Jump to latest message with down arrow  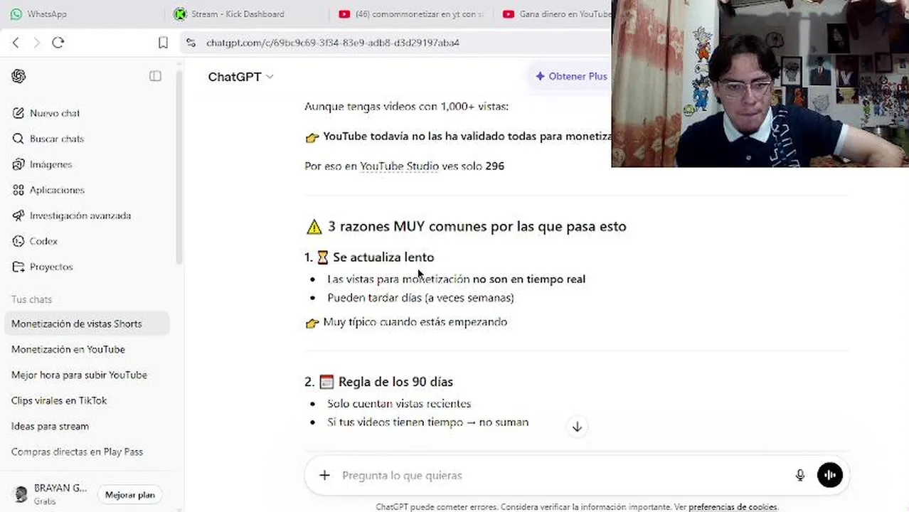tap(577, 427)
